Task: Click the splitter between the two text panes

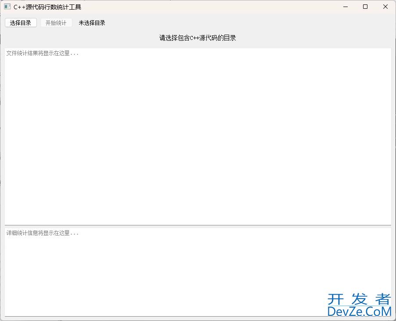Action: pos(198,226)
